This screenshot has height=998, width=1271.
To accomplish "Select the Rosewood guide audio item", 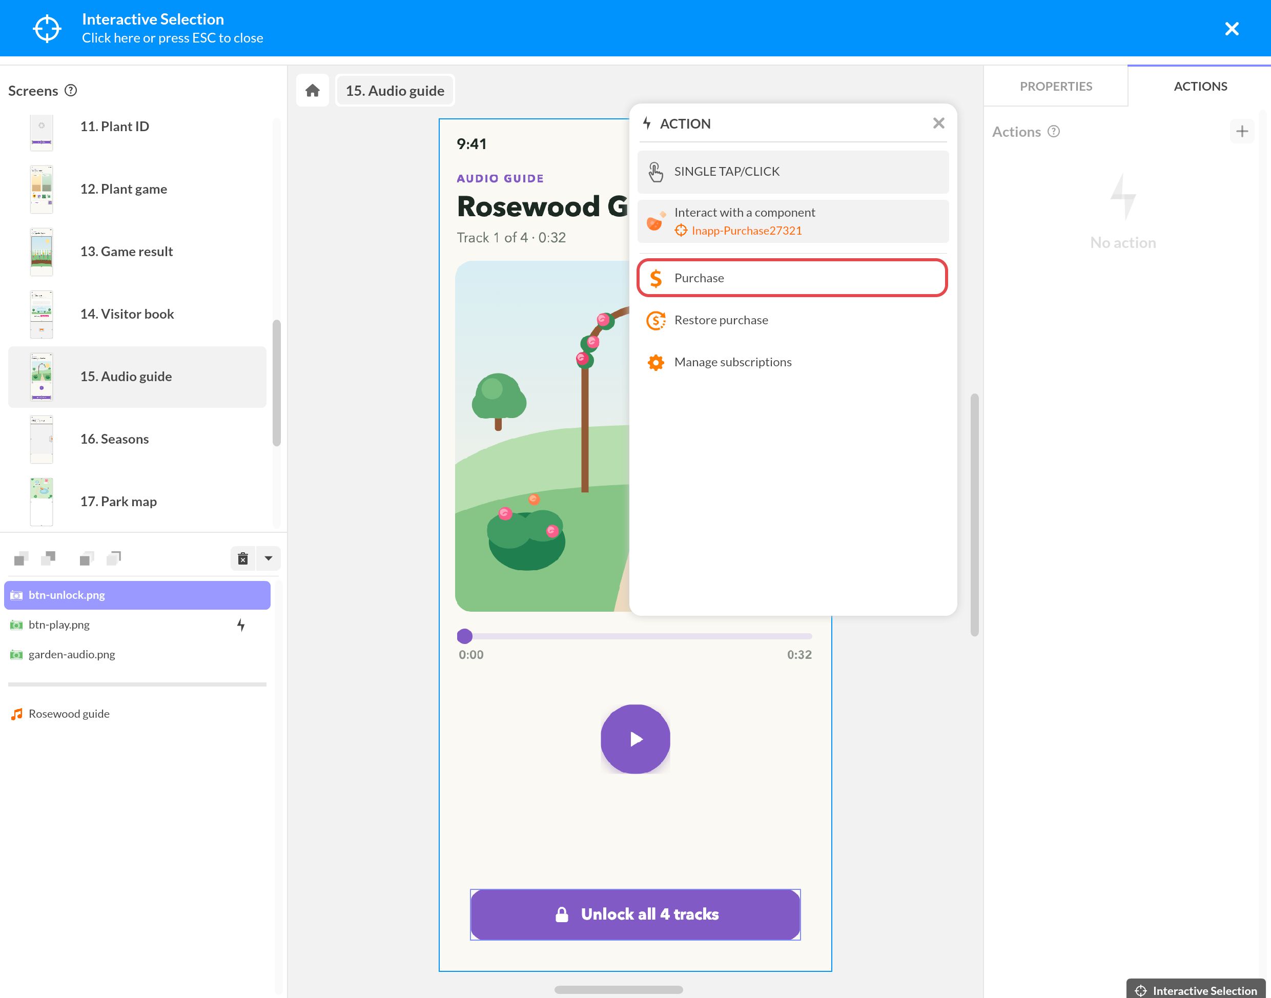I will click(x=137, y=714).
